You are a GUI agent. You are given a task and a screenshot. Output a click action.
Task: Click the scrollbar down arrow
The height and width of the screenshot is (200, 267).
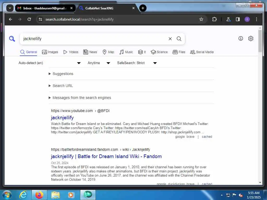(260, 183)
